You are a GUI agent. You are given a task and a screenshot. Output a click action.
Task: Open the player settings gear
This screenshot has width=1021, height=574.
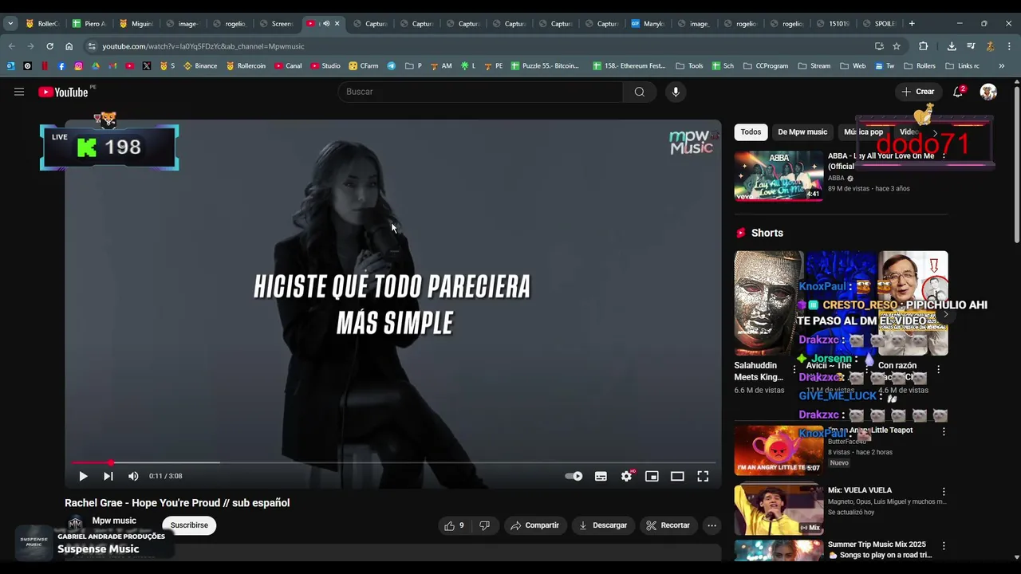627,476
